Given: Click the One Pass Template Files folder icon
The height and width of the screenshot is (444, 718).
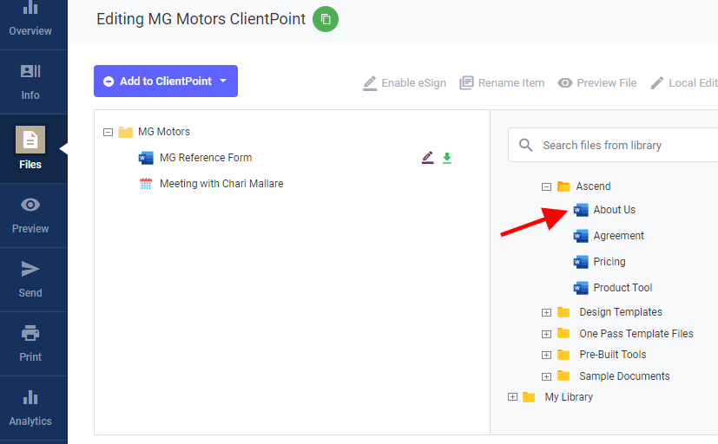Looking at the screenshot, I should click(563, 333).
